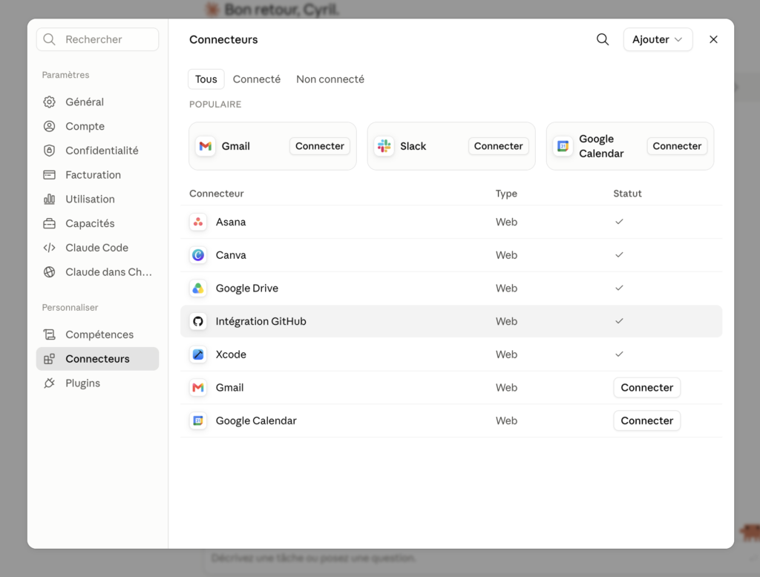The height and width of the screenshot is (577, 760).
Task: Click the Connecteur column header
Action: [x=216, y=194]
